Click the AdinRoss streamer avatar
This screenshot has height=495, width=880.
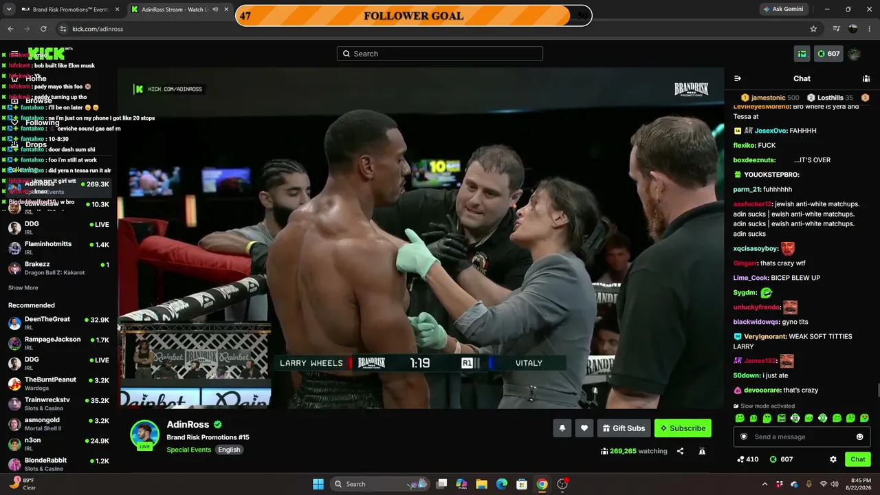pyautogui.click(x=145, y=434)
